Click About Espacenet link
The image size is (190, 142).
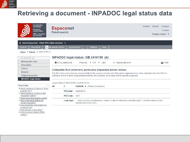pyautogui.click(x=30, y=43)
